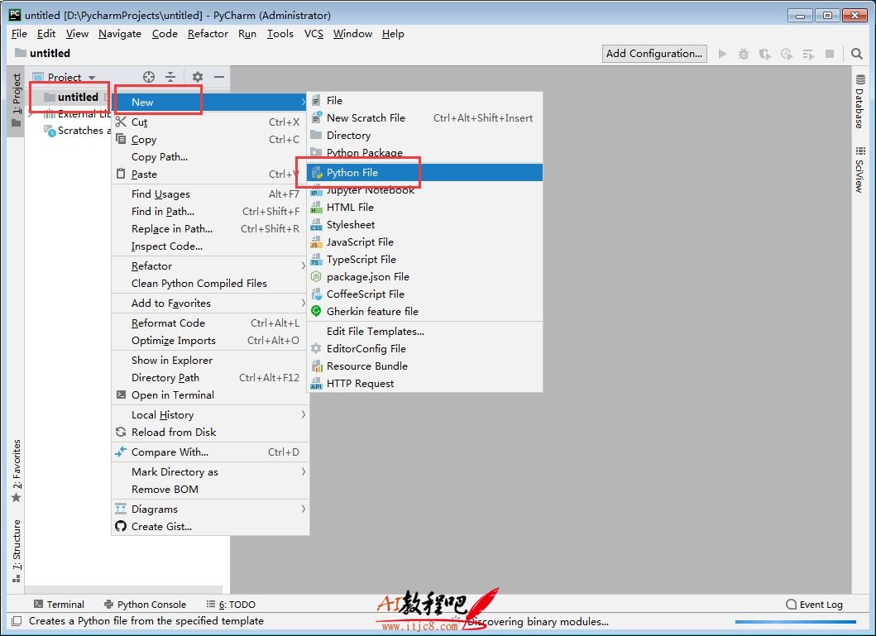The image size is (876, 636).
Task: Select Jupyter Notebook entry
Action: click(x=425, y=190)
